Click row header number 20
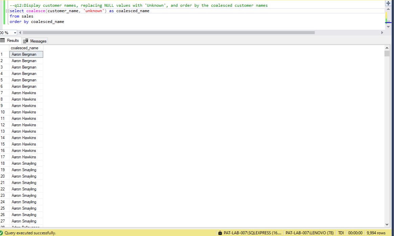 [4, 176]
